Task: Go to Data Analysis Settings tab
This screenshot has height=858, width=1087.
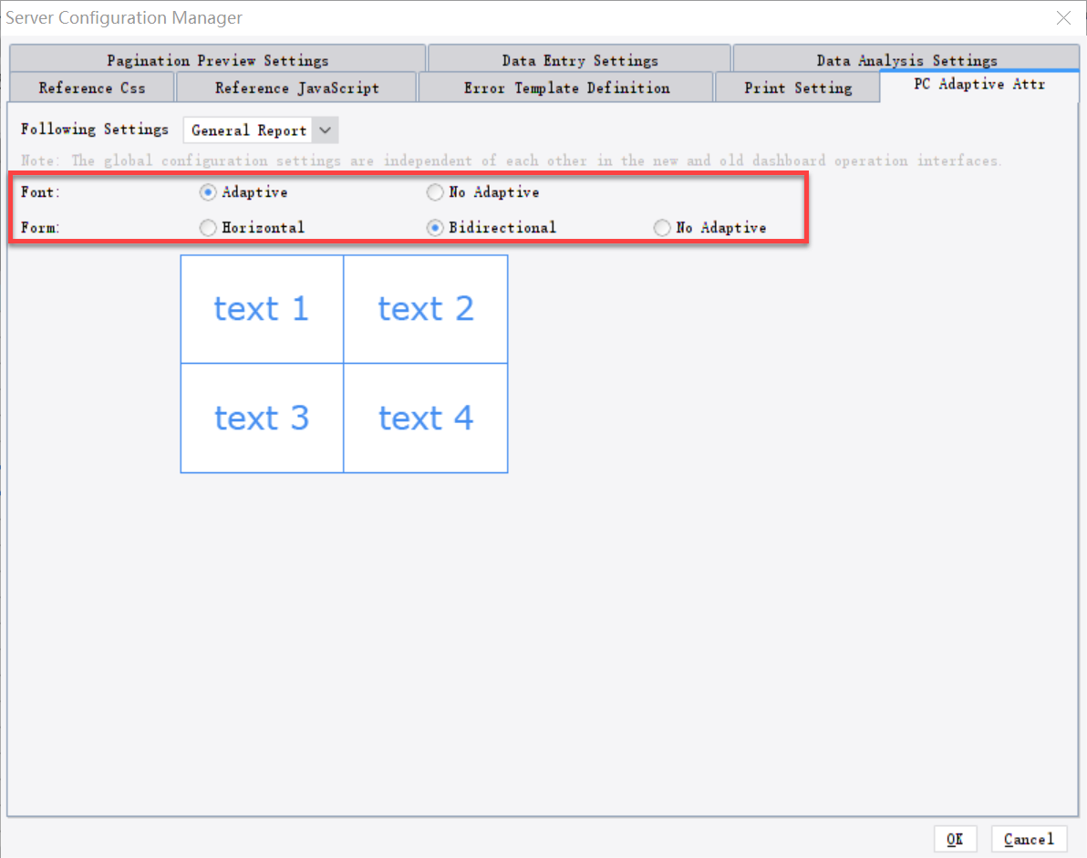Action: point(906,59)
